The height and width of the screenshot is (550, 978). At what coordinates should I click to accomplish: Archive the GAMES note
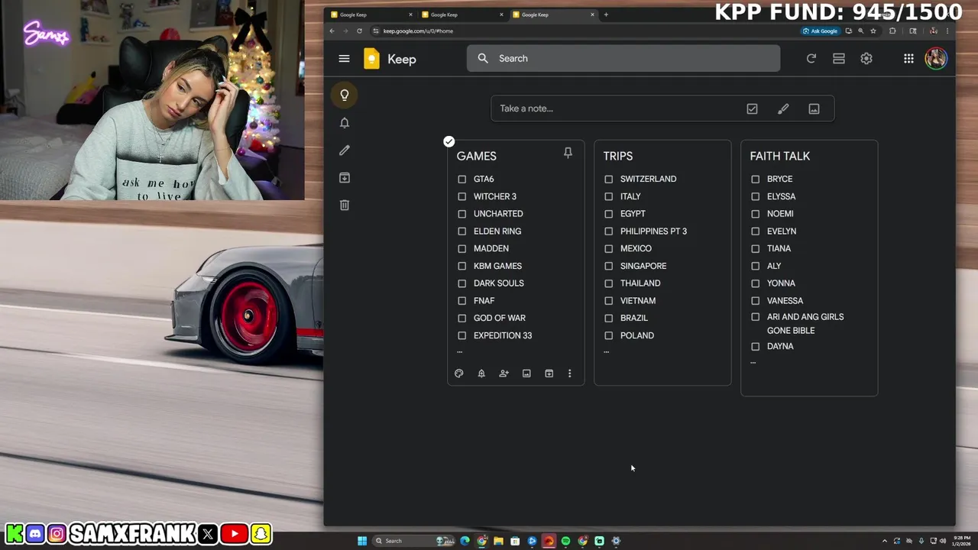549,374
